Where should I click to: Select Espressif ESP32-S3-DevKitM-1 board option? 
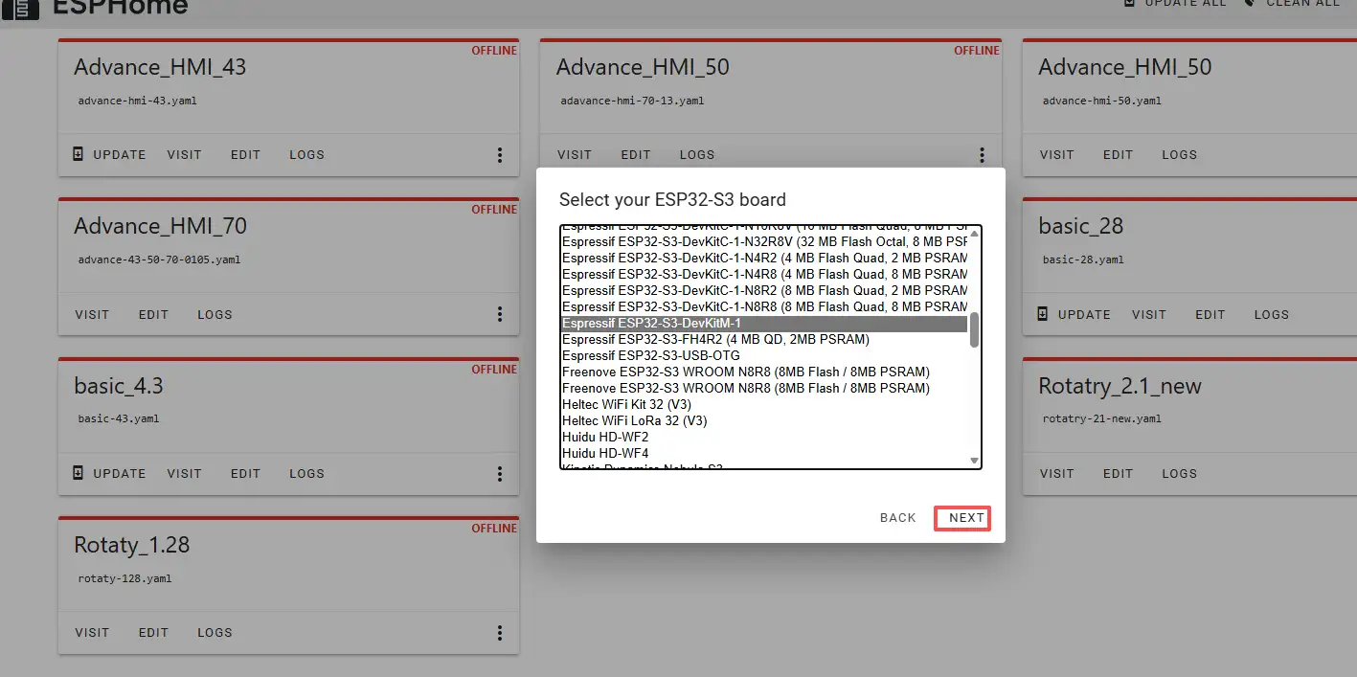651,324
